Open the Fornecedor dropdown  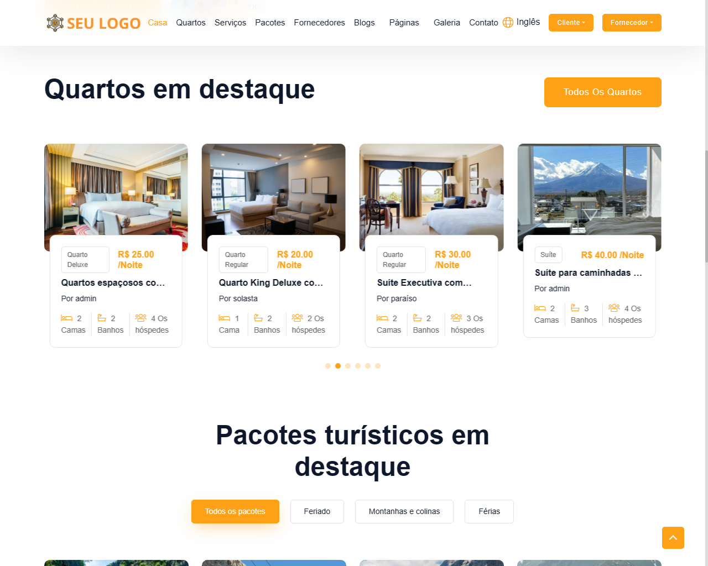click(x=632, y=23)
